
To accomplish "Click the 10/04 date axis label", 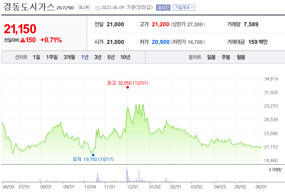I will (90, 187).
